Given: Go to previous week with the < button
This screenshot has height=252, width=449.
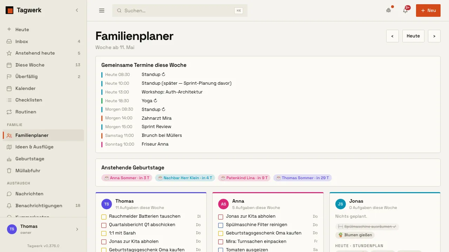Looking at the screenshot, I should [x=393, y=36].
